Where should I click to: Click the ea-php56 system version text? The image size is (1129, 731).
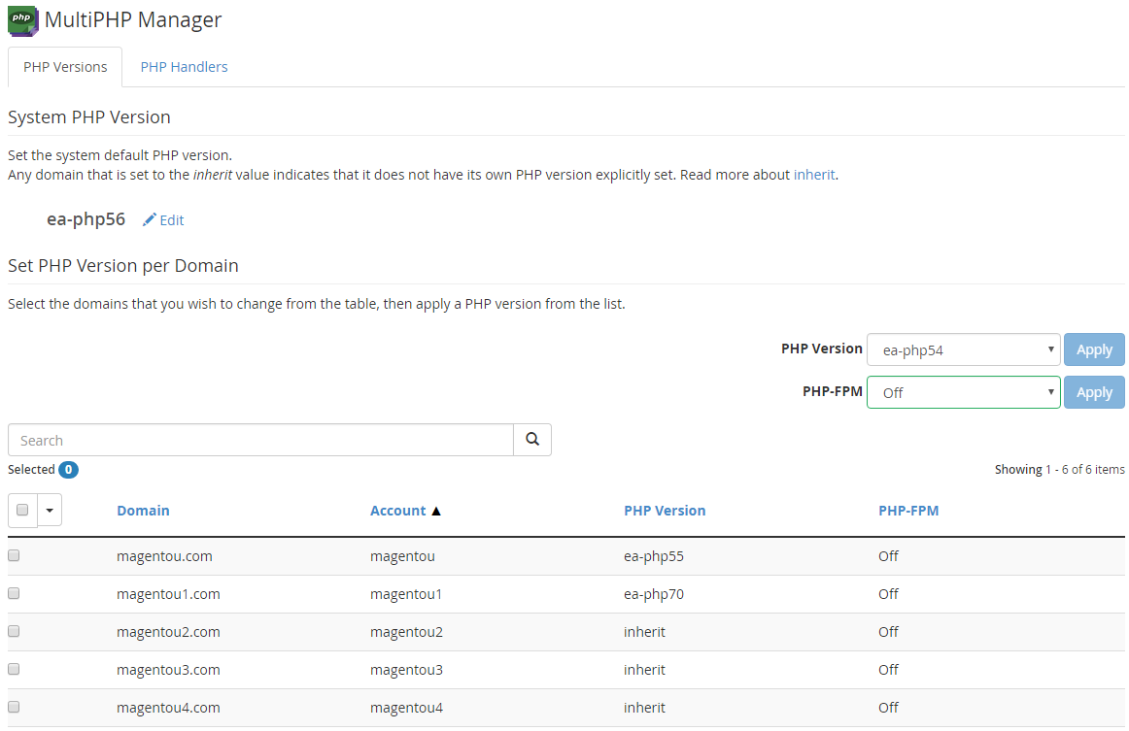pyautogui.click(x=86, y=219)
